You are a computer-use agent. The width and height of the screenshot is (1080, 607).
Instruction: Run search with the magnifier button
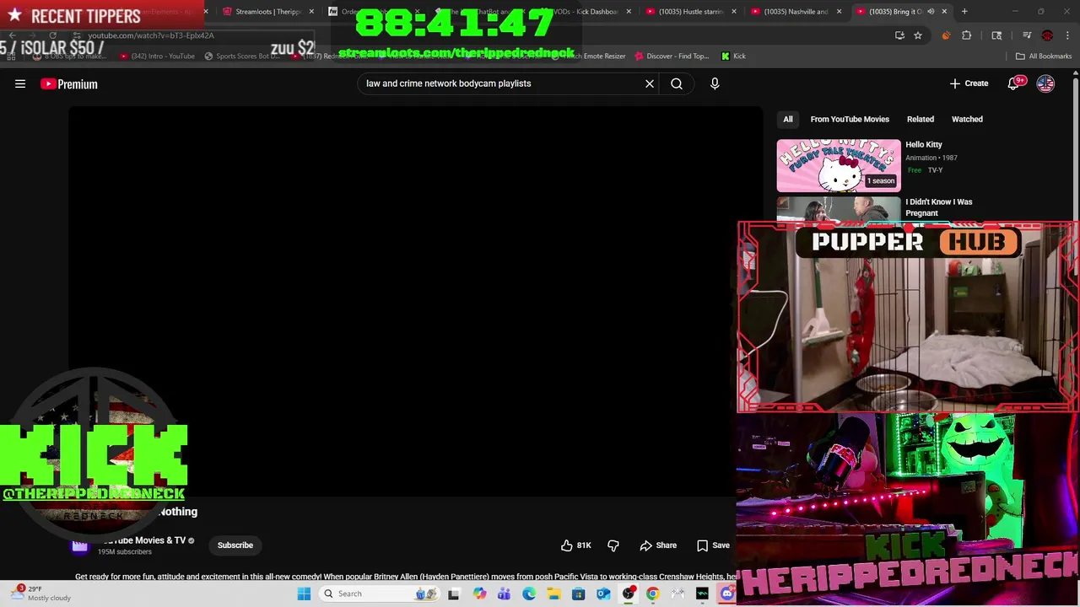pos(677,83)
